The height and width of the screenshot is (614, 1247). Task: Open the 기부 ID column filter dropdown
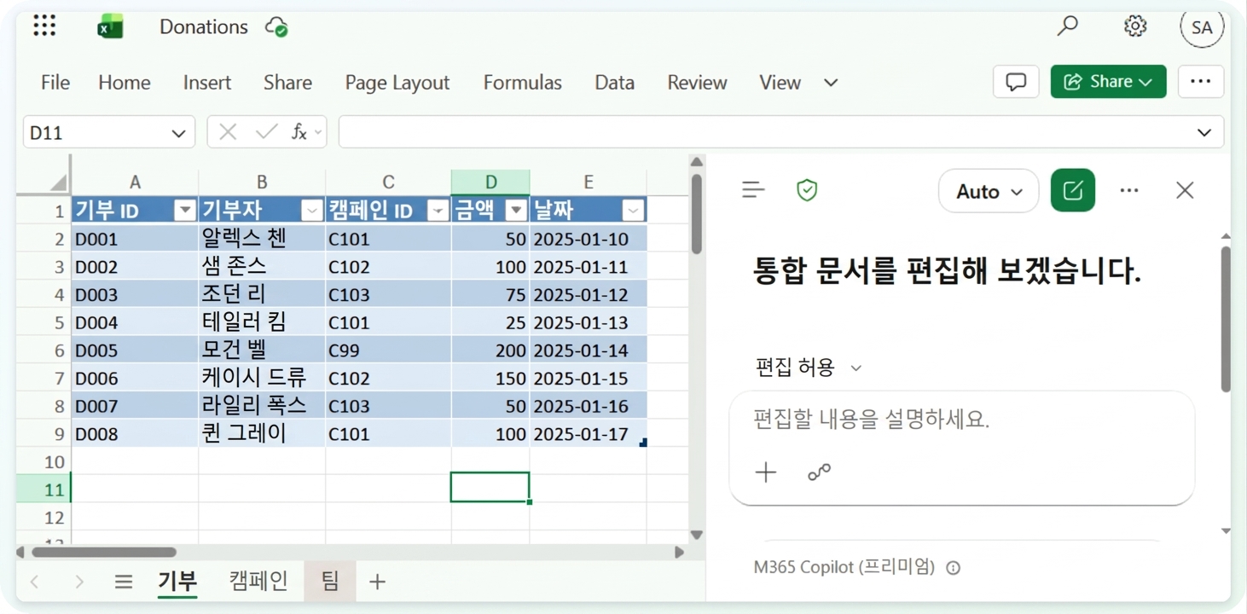pyautogui.click(x=185, y=211)
